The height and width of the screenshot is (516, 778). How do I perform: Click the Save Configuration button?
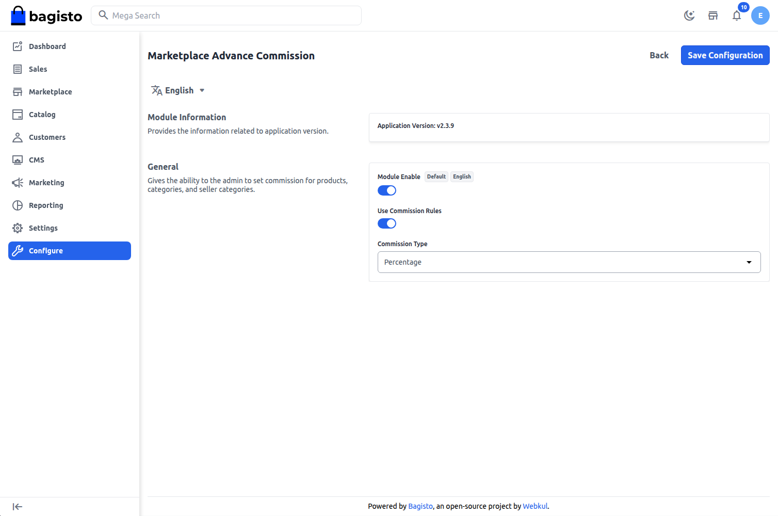point(725,55)
